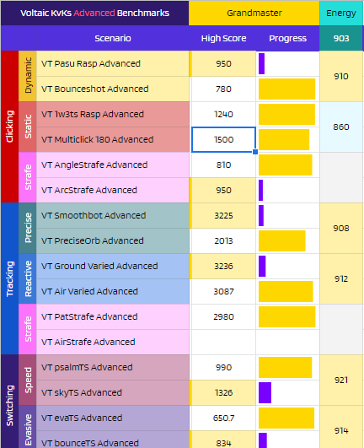Click the 1w3ts Rasp high score 1240
Image resolution: width=364 pixels, height=448 pixels.
point(223,114)
